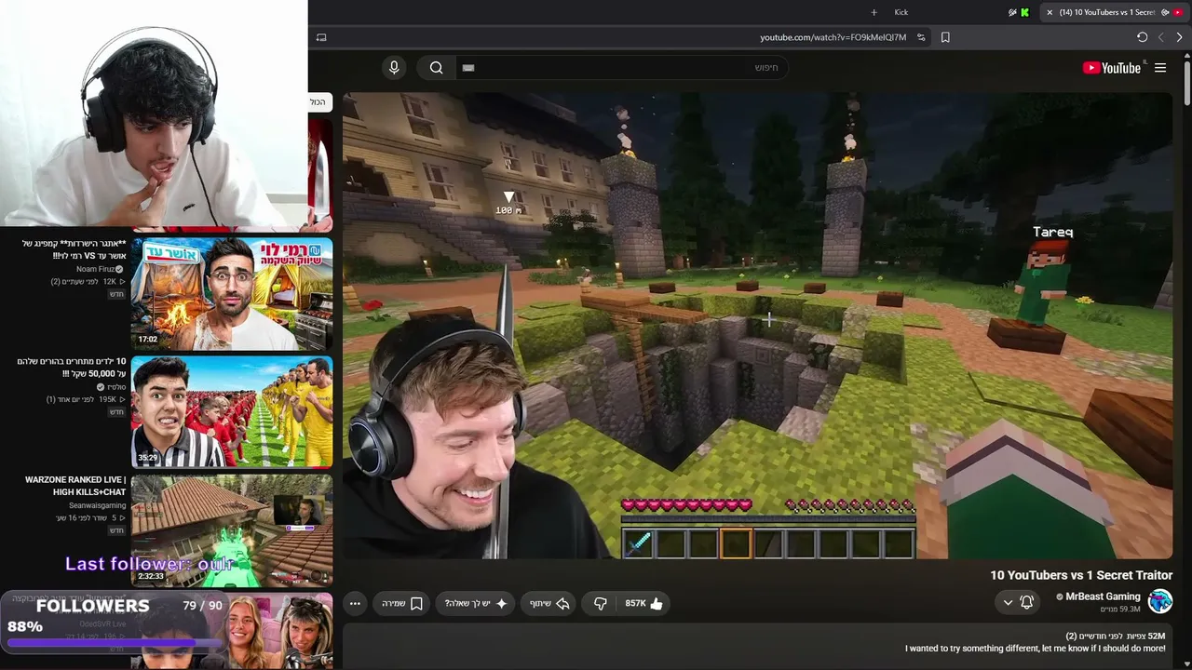Click the green Kick favicon tab
Screen dimensions: 1192x670
(x=1024, y=12)
